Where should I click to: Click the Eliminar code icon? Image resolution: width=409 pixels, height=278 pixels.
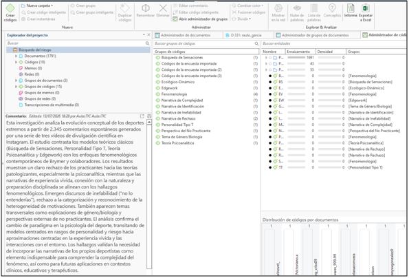click(163, 11)
